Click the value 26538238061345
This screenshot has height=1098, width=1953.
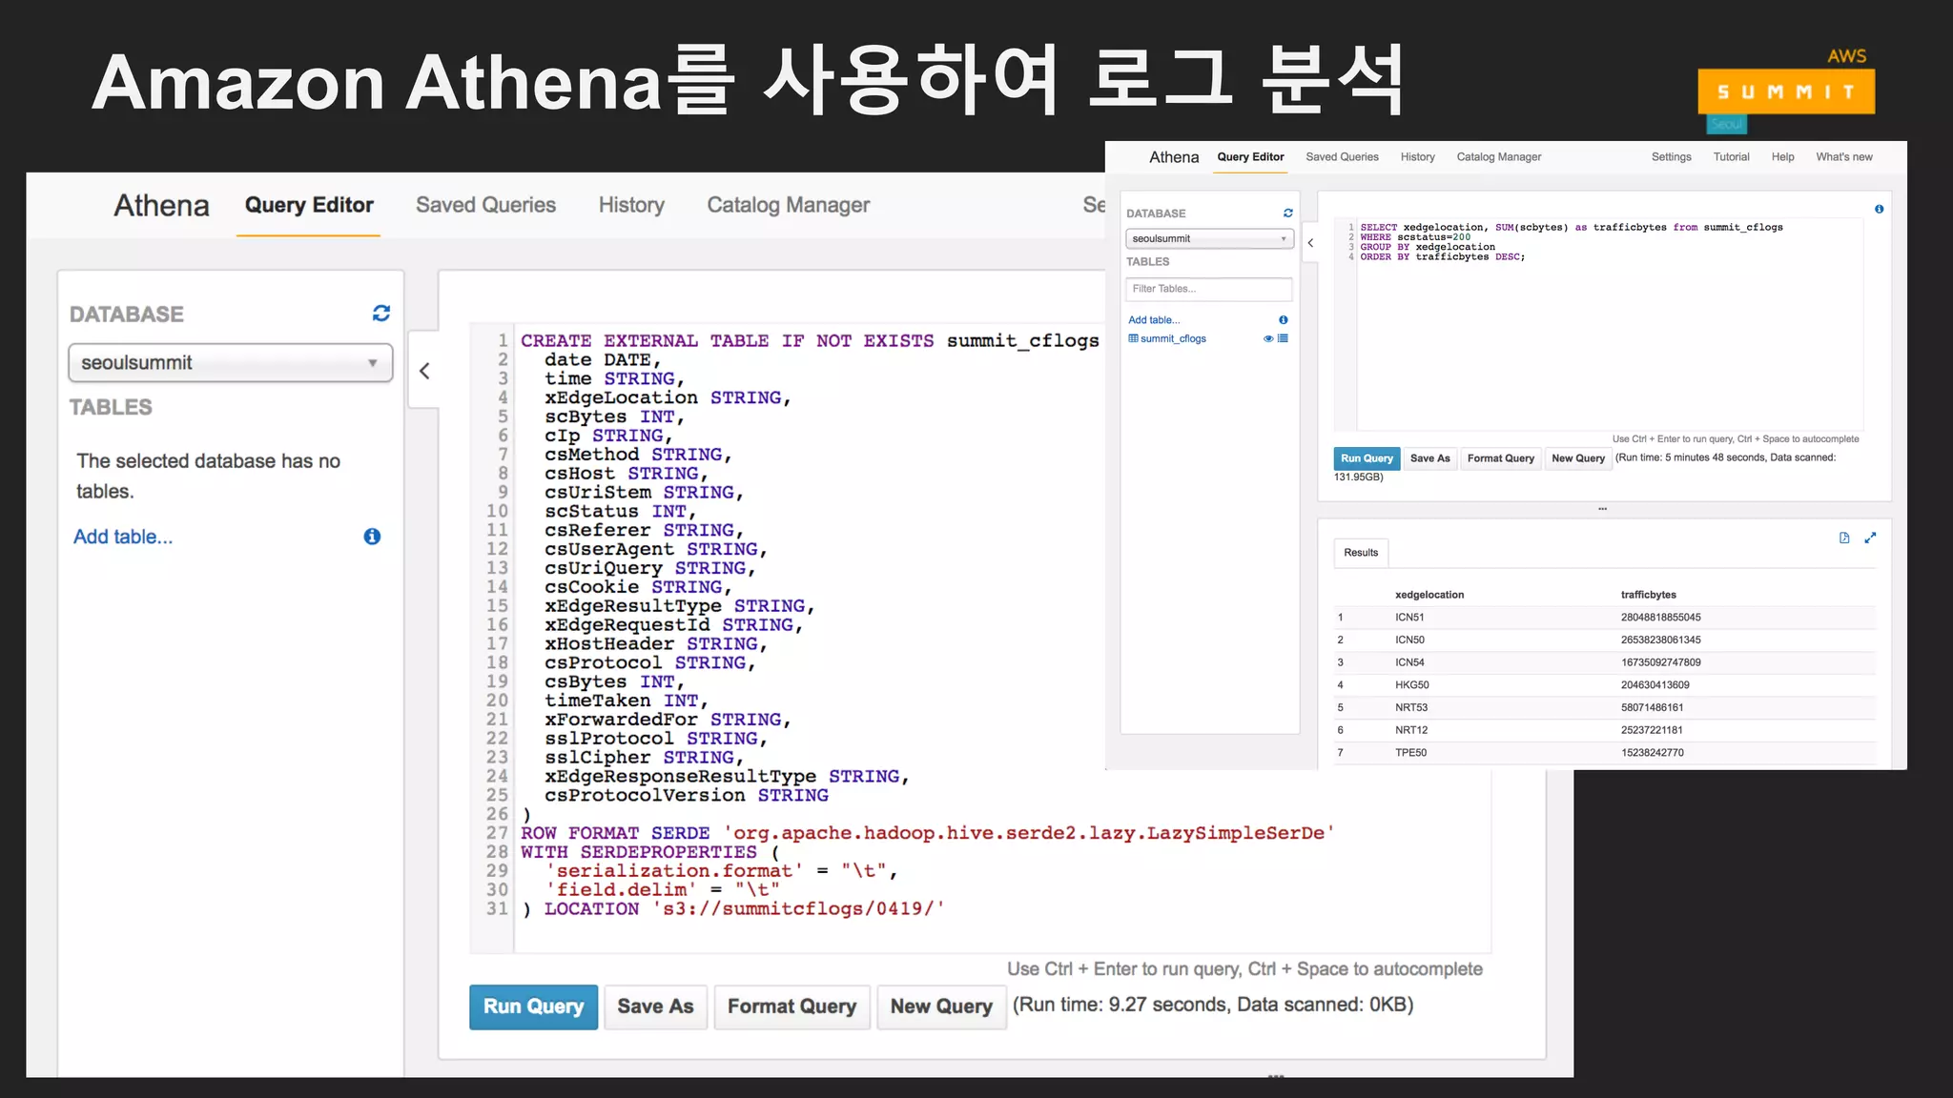tap(1660, 640)
